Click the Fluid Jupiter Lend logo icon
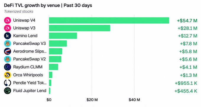The height and width of the screenshot is (107, 201). click(x=7, y=91)
